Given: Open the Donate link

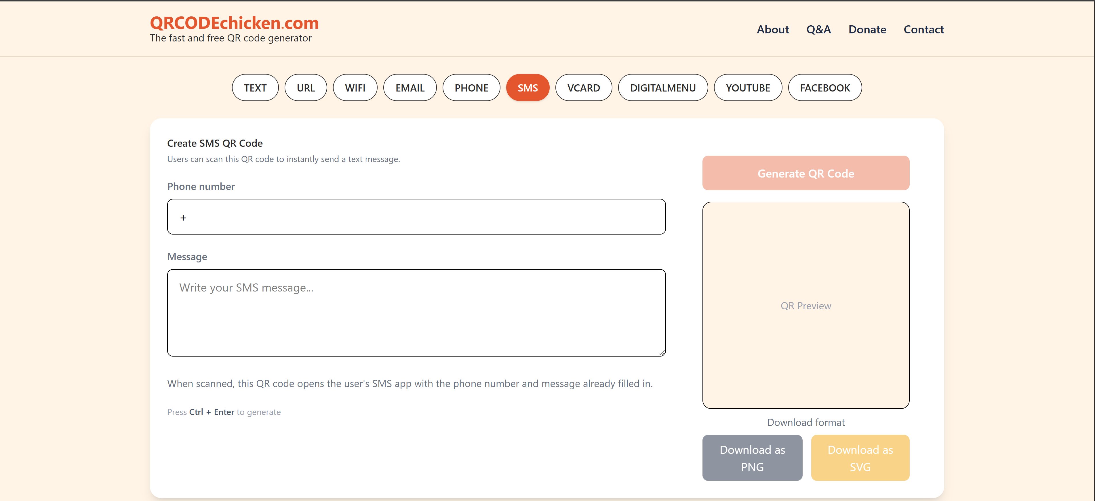Looking at the screenshot, I should pos(867,29).
